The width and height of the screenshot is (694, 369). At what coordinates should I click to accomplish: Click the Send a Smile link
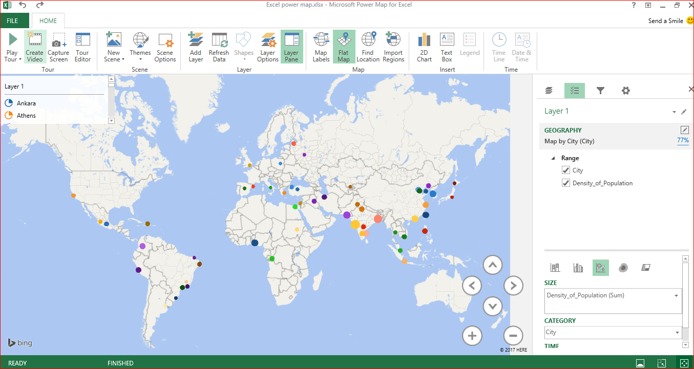pos(665,21)
